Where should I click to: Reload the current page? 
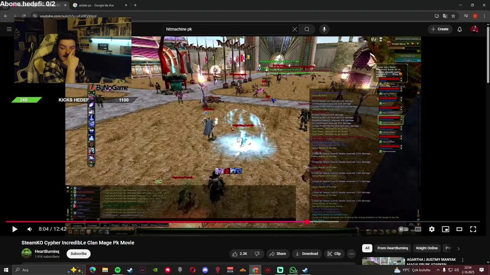point(24,16)
